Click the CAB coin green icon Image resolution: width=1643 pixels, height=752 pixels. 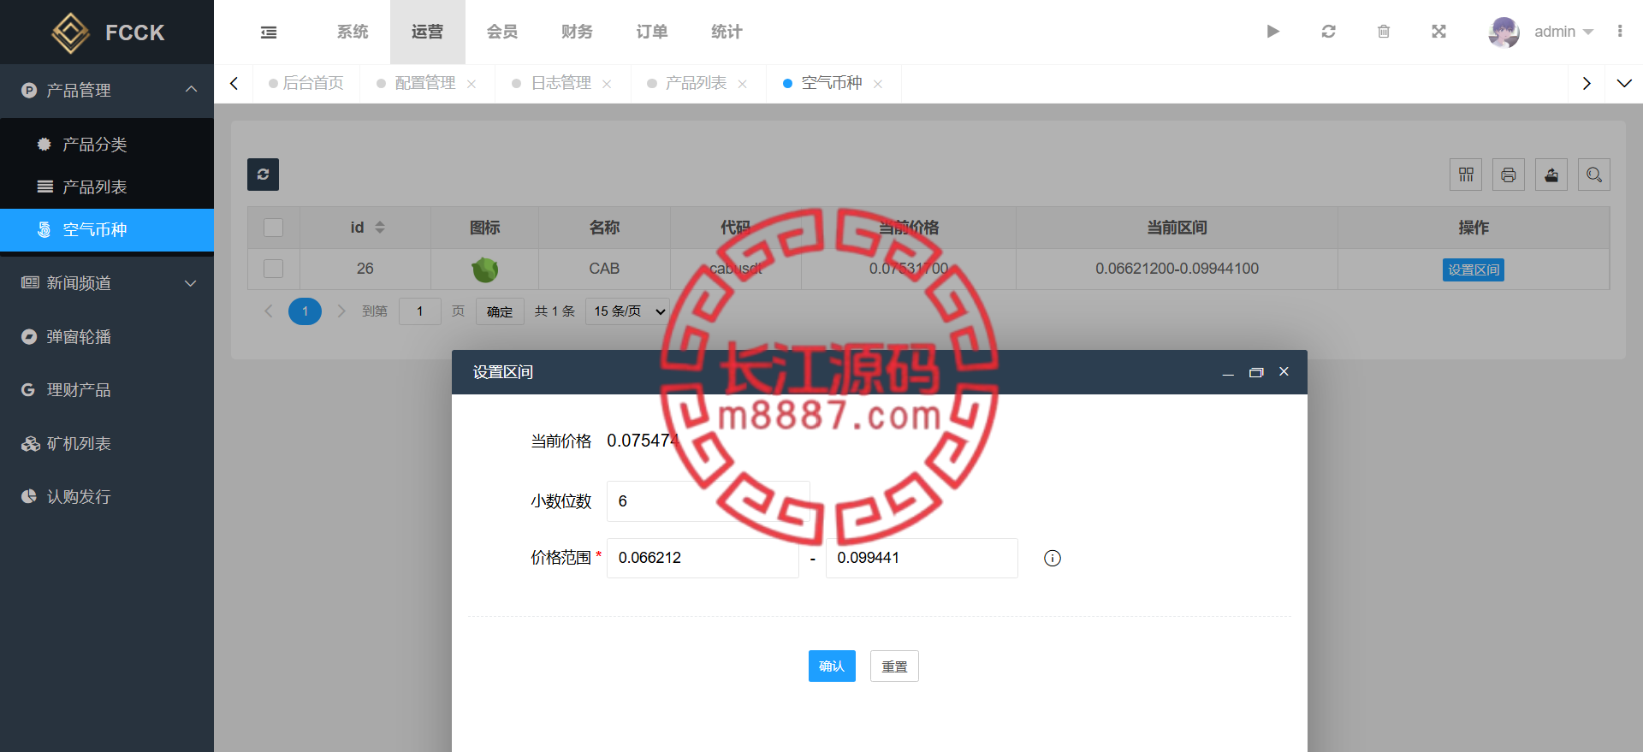click(484, 269)
